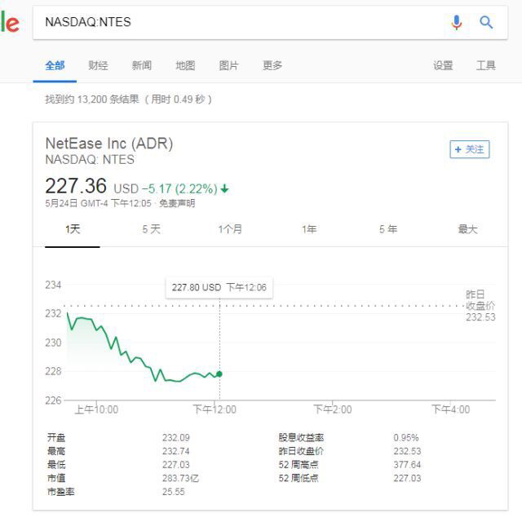Click the 股息收益率 value 0.95%
Screen dimensions: 522x522
406,437
